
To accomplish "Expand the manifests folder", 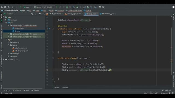I will (x=6, y=20).
